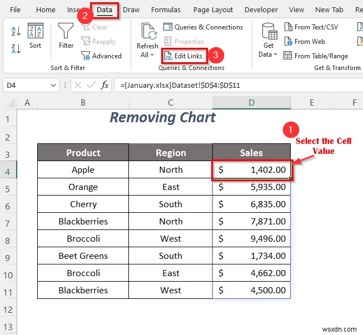Click the Cancel X in formula bar
The image size is (363, 335).
(x=78, y=85)
